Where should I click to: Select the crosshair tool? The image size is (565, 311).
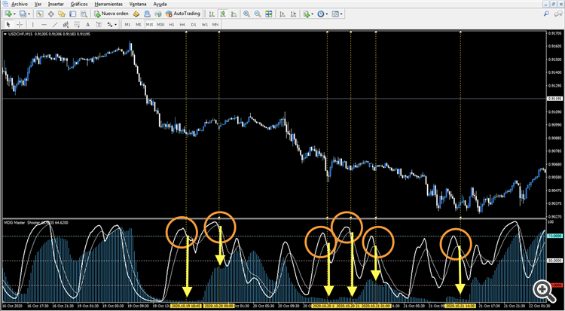click(20, 25)
